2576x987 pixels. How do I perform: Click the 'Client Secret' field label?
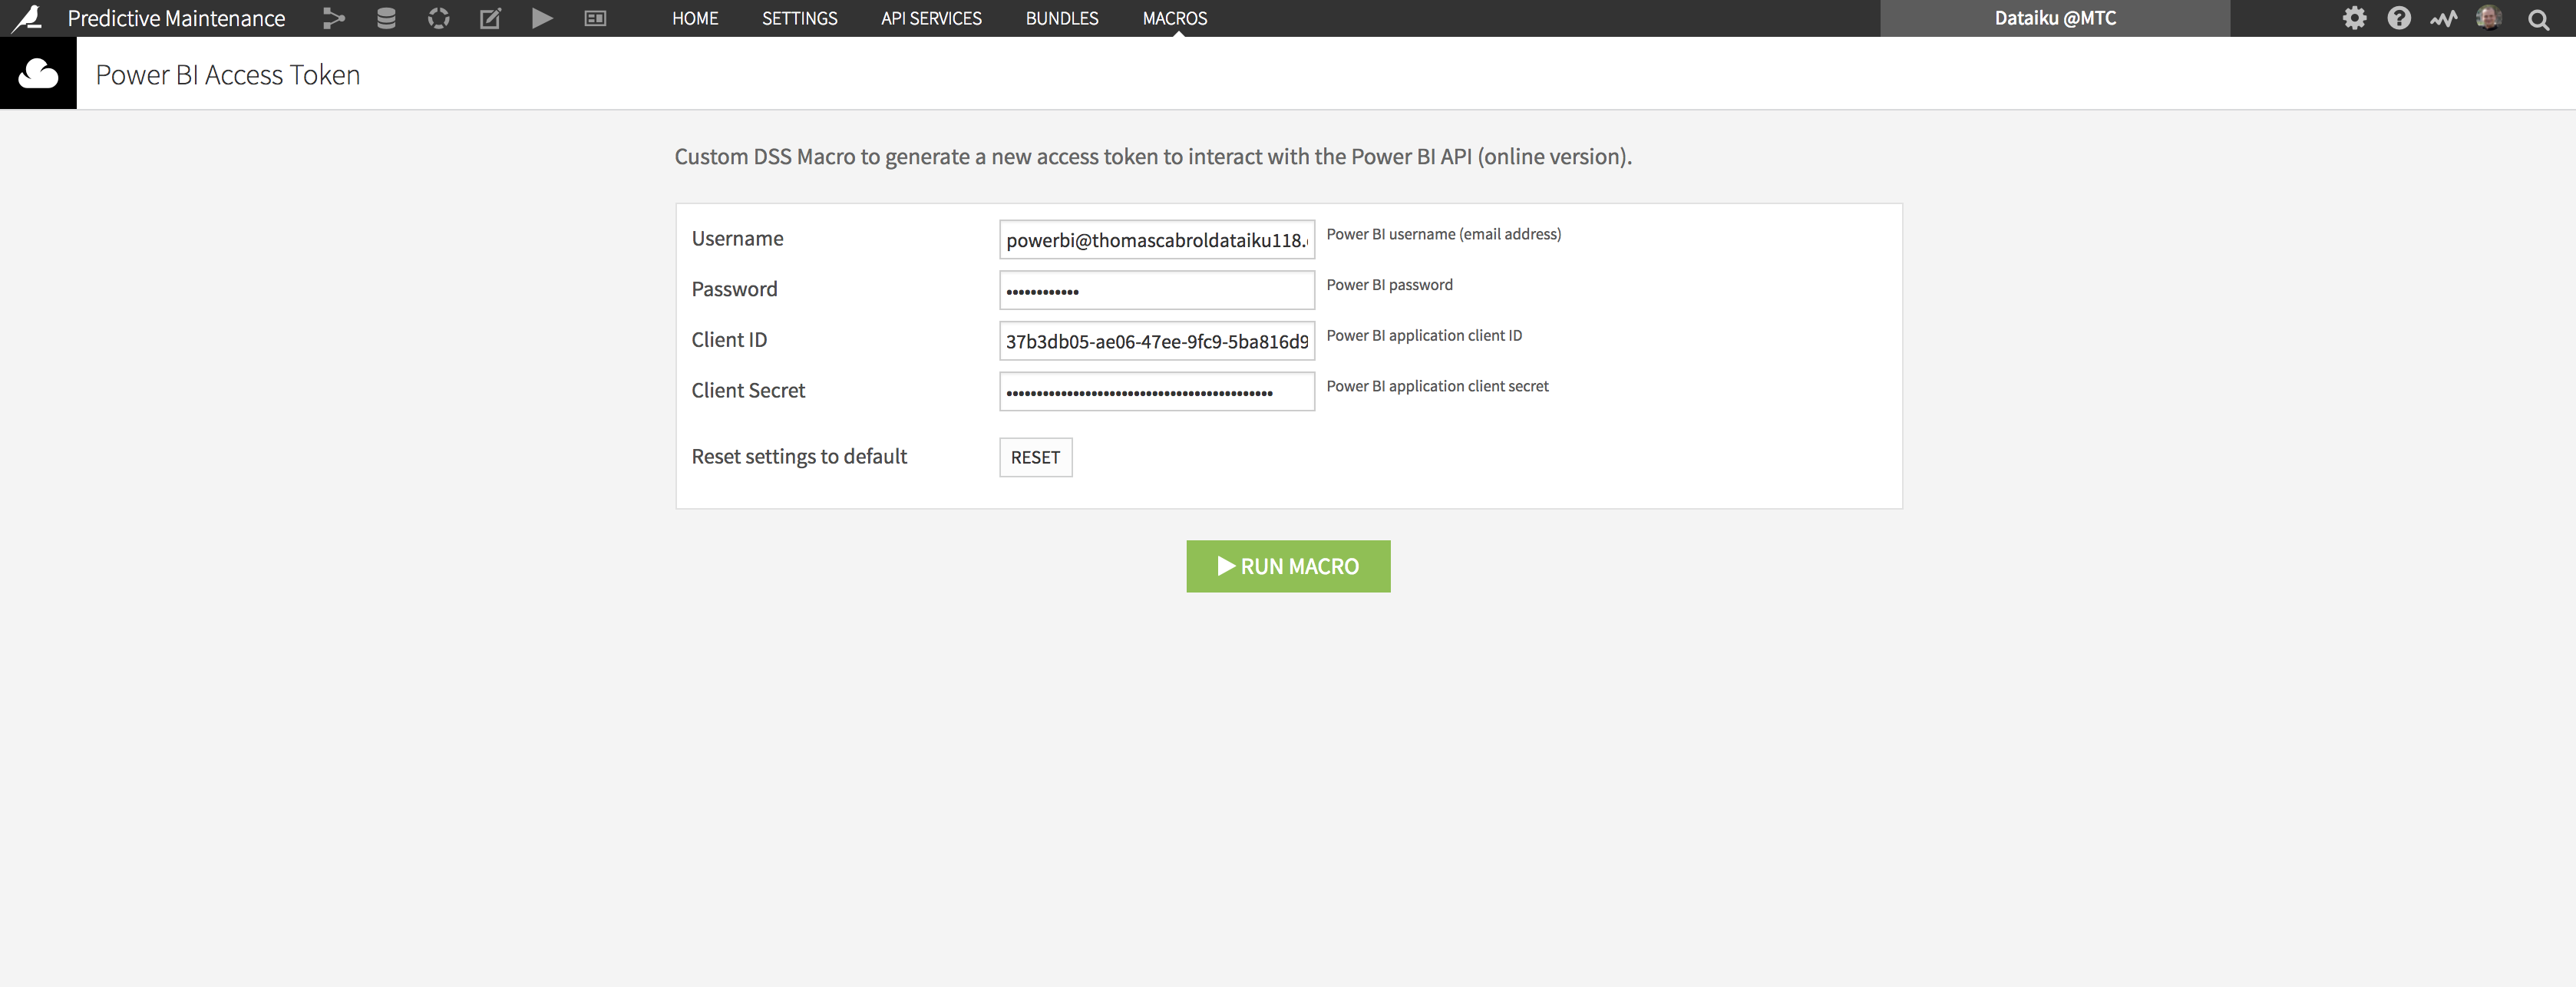748,390
